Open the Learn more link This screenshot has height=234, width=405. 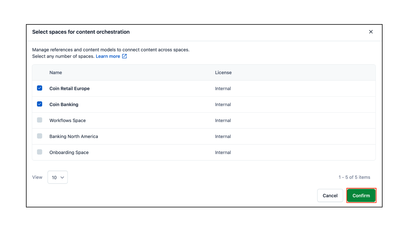coord(108,56)
